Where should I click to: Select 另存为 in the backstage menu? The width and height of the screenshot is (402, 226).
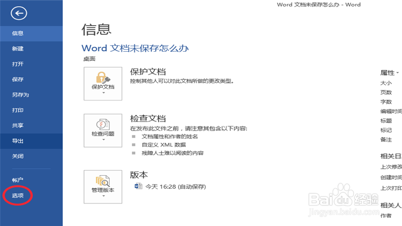point(31,95)
